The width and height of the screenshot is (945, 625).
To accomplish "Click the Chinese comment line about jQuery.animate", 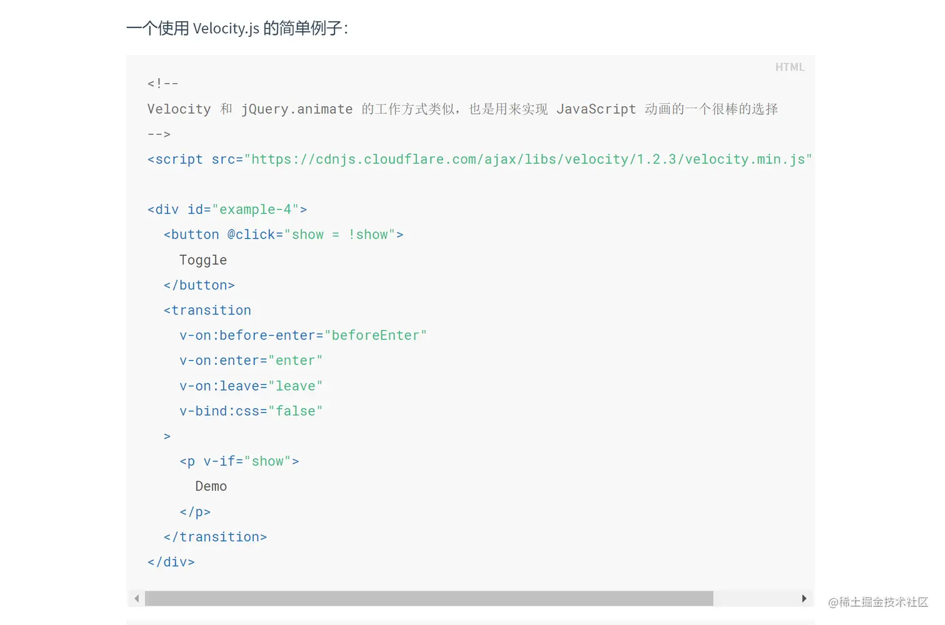I will 462,109.
